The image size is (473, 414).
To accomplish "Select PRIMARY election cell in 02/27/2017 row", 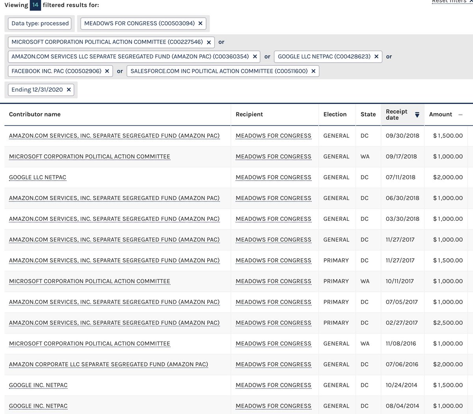I will pos(336,323).
